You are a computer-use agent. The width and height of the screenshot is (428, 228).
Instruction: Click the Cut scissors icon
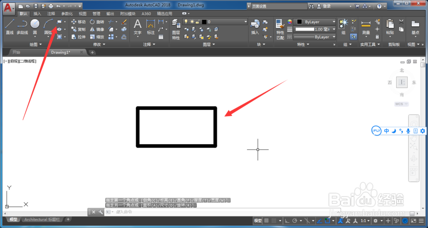401,21
